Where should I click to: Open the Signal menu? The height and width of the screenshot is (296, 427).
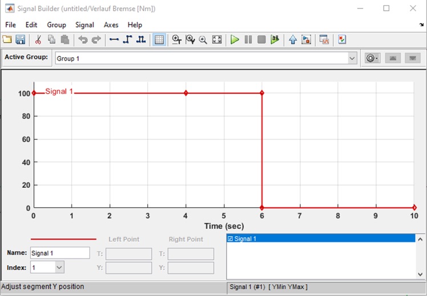click(x=84, y=25)
